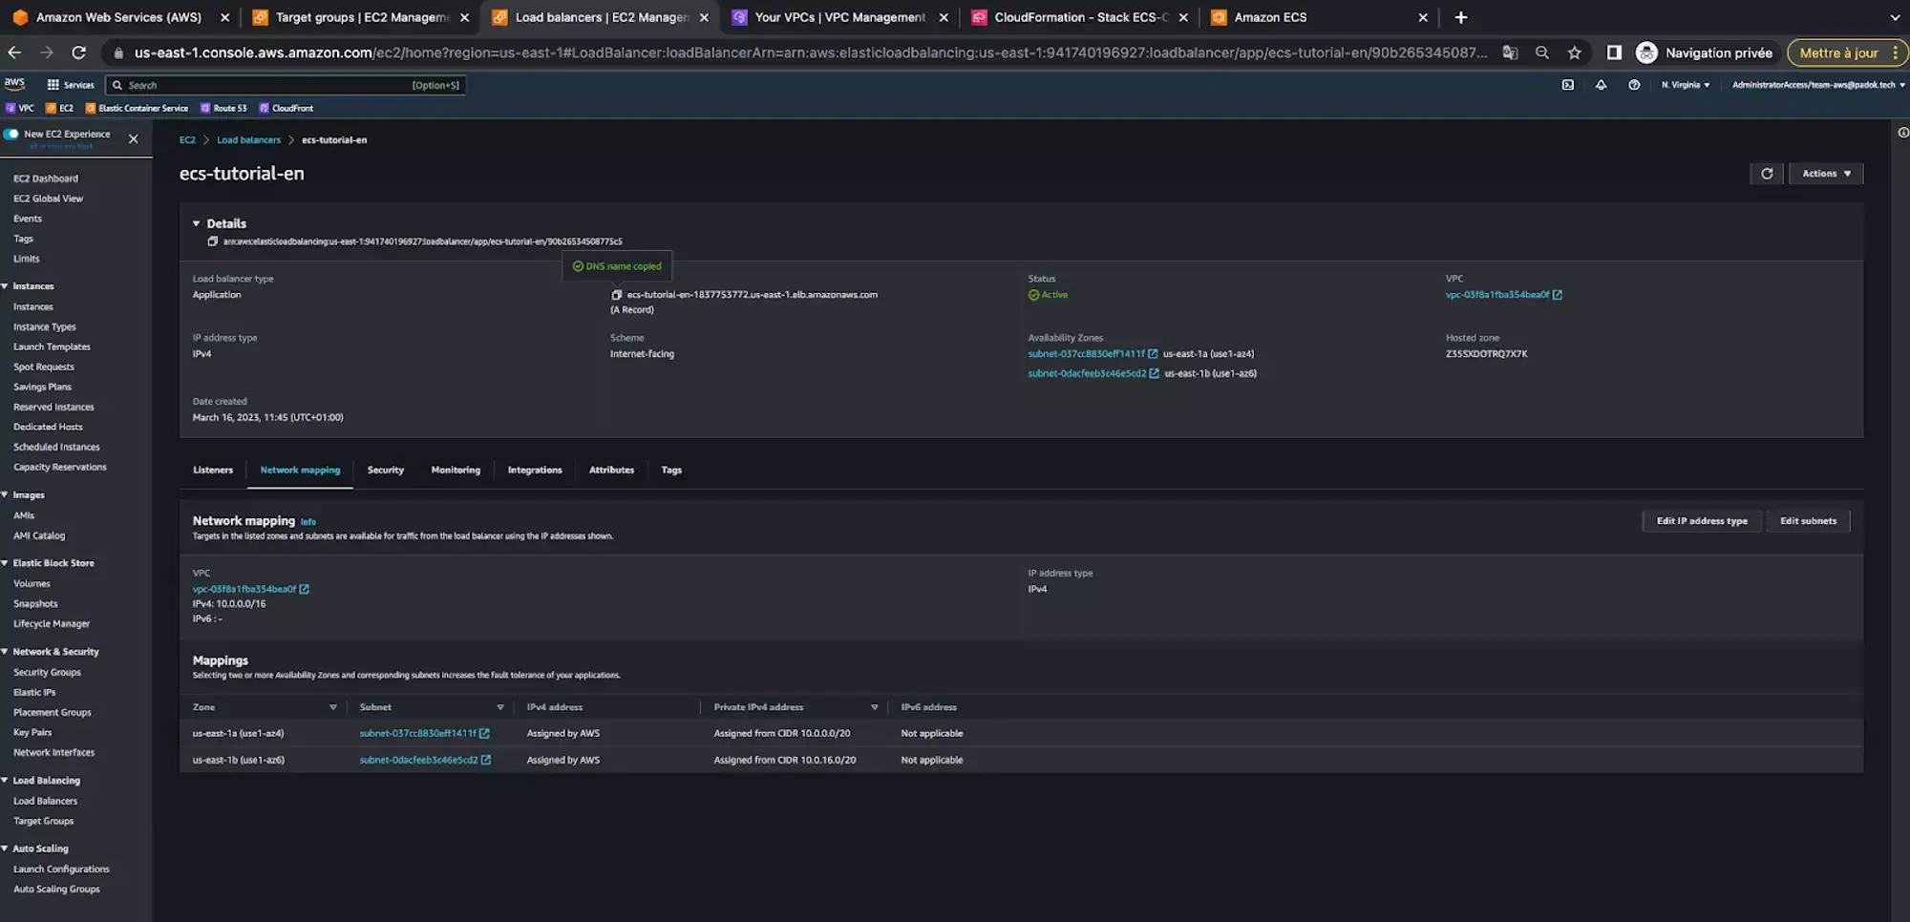Open Launch Templates in sidebar
The width and height of the screenshot is (1910, 922).
[x=52, y=347]
